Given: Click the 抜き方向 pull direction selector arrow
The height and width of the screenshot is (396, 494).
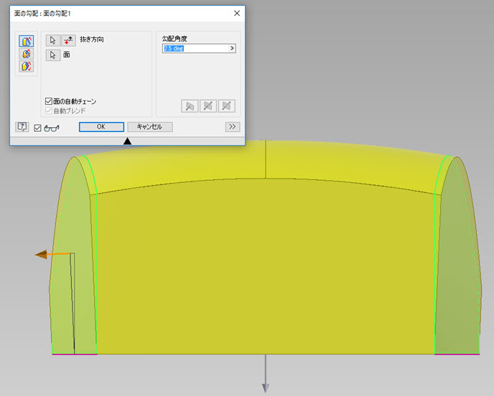Looking at the screenshot, I should click(53, 40).
